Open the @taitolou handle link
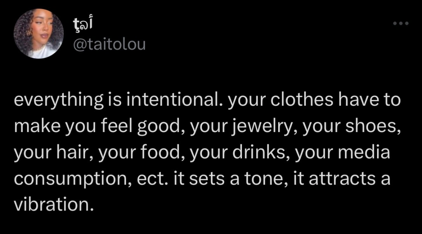 pyautogui.click(x=109, y=44)
